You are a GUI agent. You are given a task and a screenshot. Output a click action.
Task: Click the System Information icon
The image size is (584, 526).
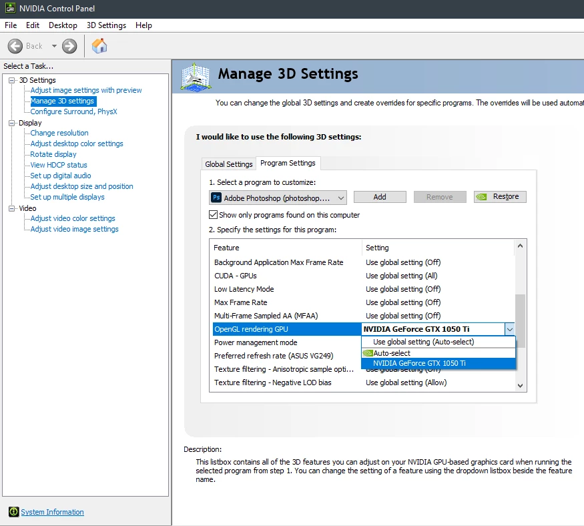click(x=14, y=512)
